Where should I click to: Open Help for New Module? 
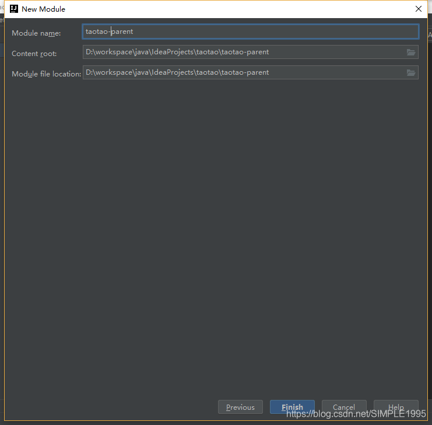pyautogui.click(x=396, y=407)
